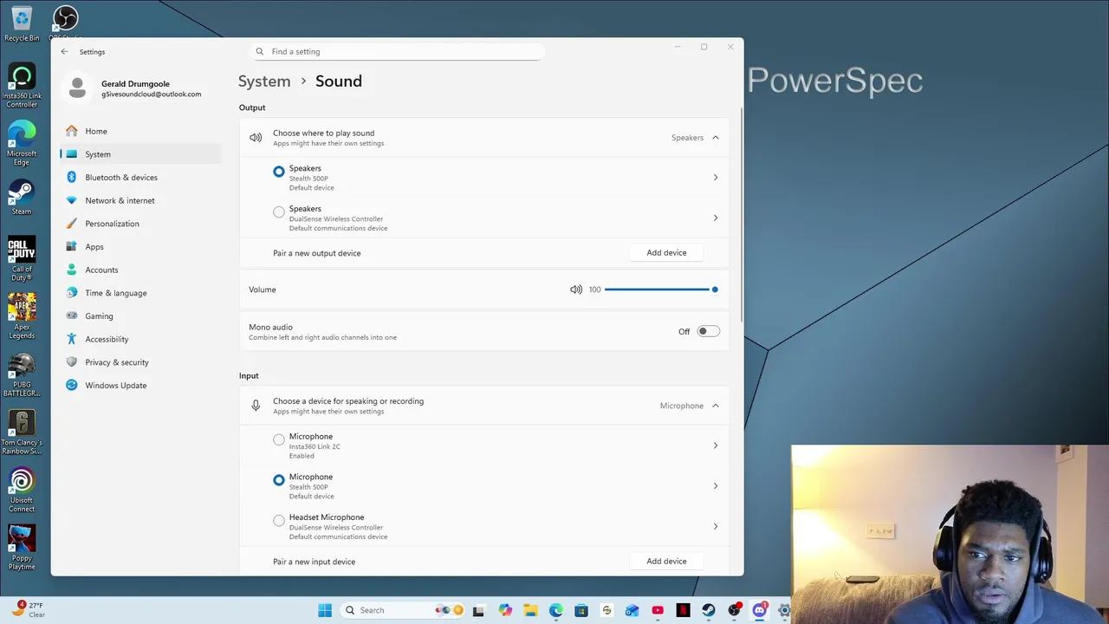This screenshot has height=624, width=1109.
Task: Click the output Volume slider
Action: (x=661, y=289)
